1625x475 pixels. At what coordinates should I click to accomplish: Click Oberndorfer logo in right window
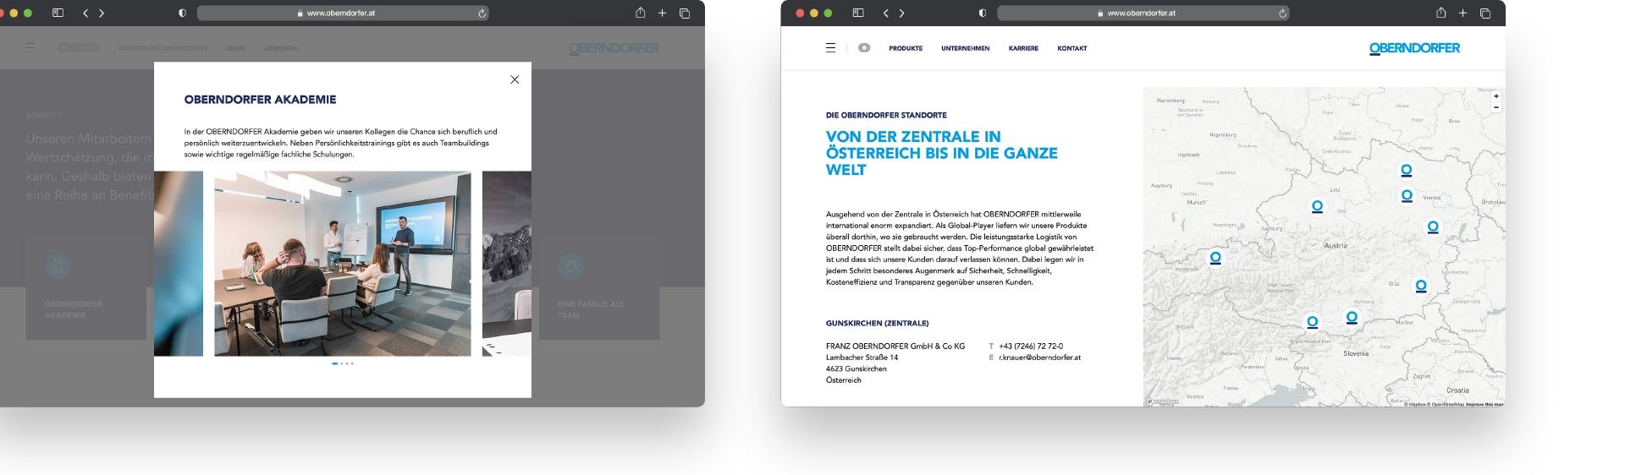(1414, 48)
